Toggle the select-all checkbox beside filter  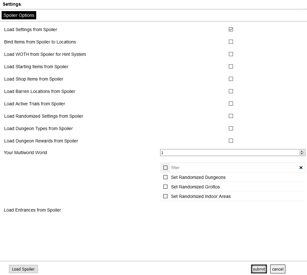click(165, 167)
